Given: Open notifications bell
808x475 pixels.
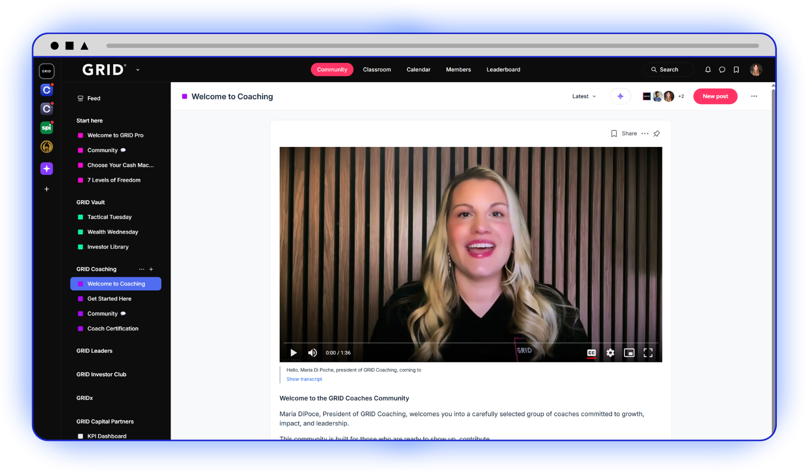Looking at the screenshot, I should pyautogui.click(x=708, y=69).
